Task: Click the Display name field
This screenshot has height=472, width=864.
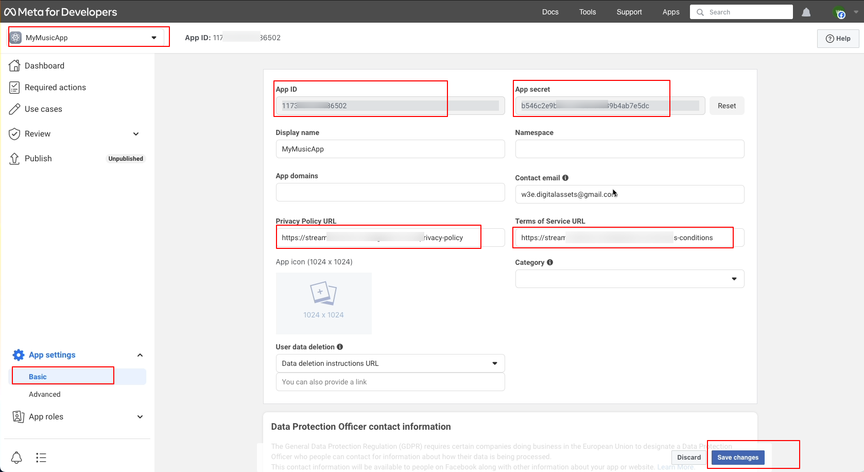Action: pyautogui.click(x=390, y=149)
